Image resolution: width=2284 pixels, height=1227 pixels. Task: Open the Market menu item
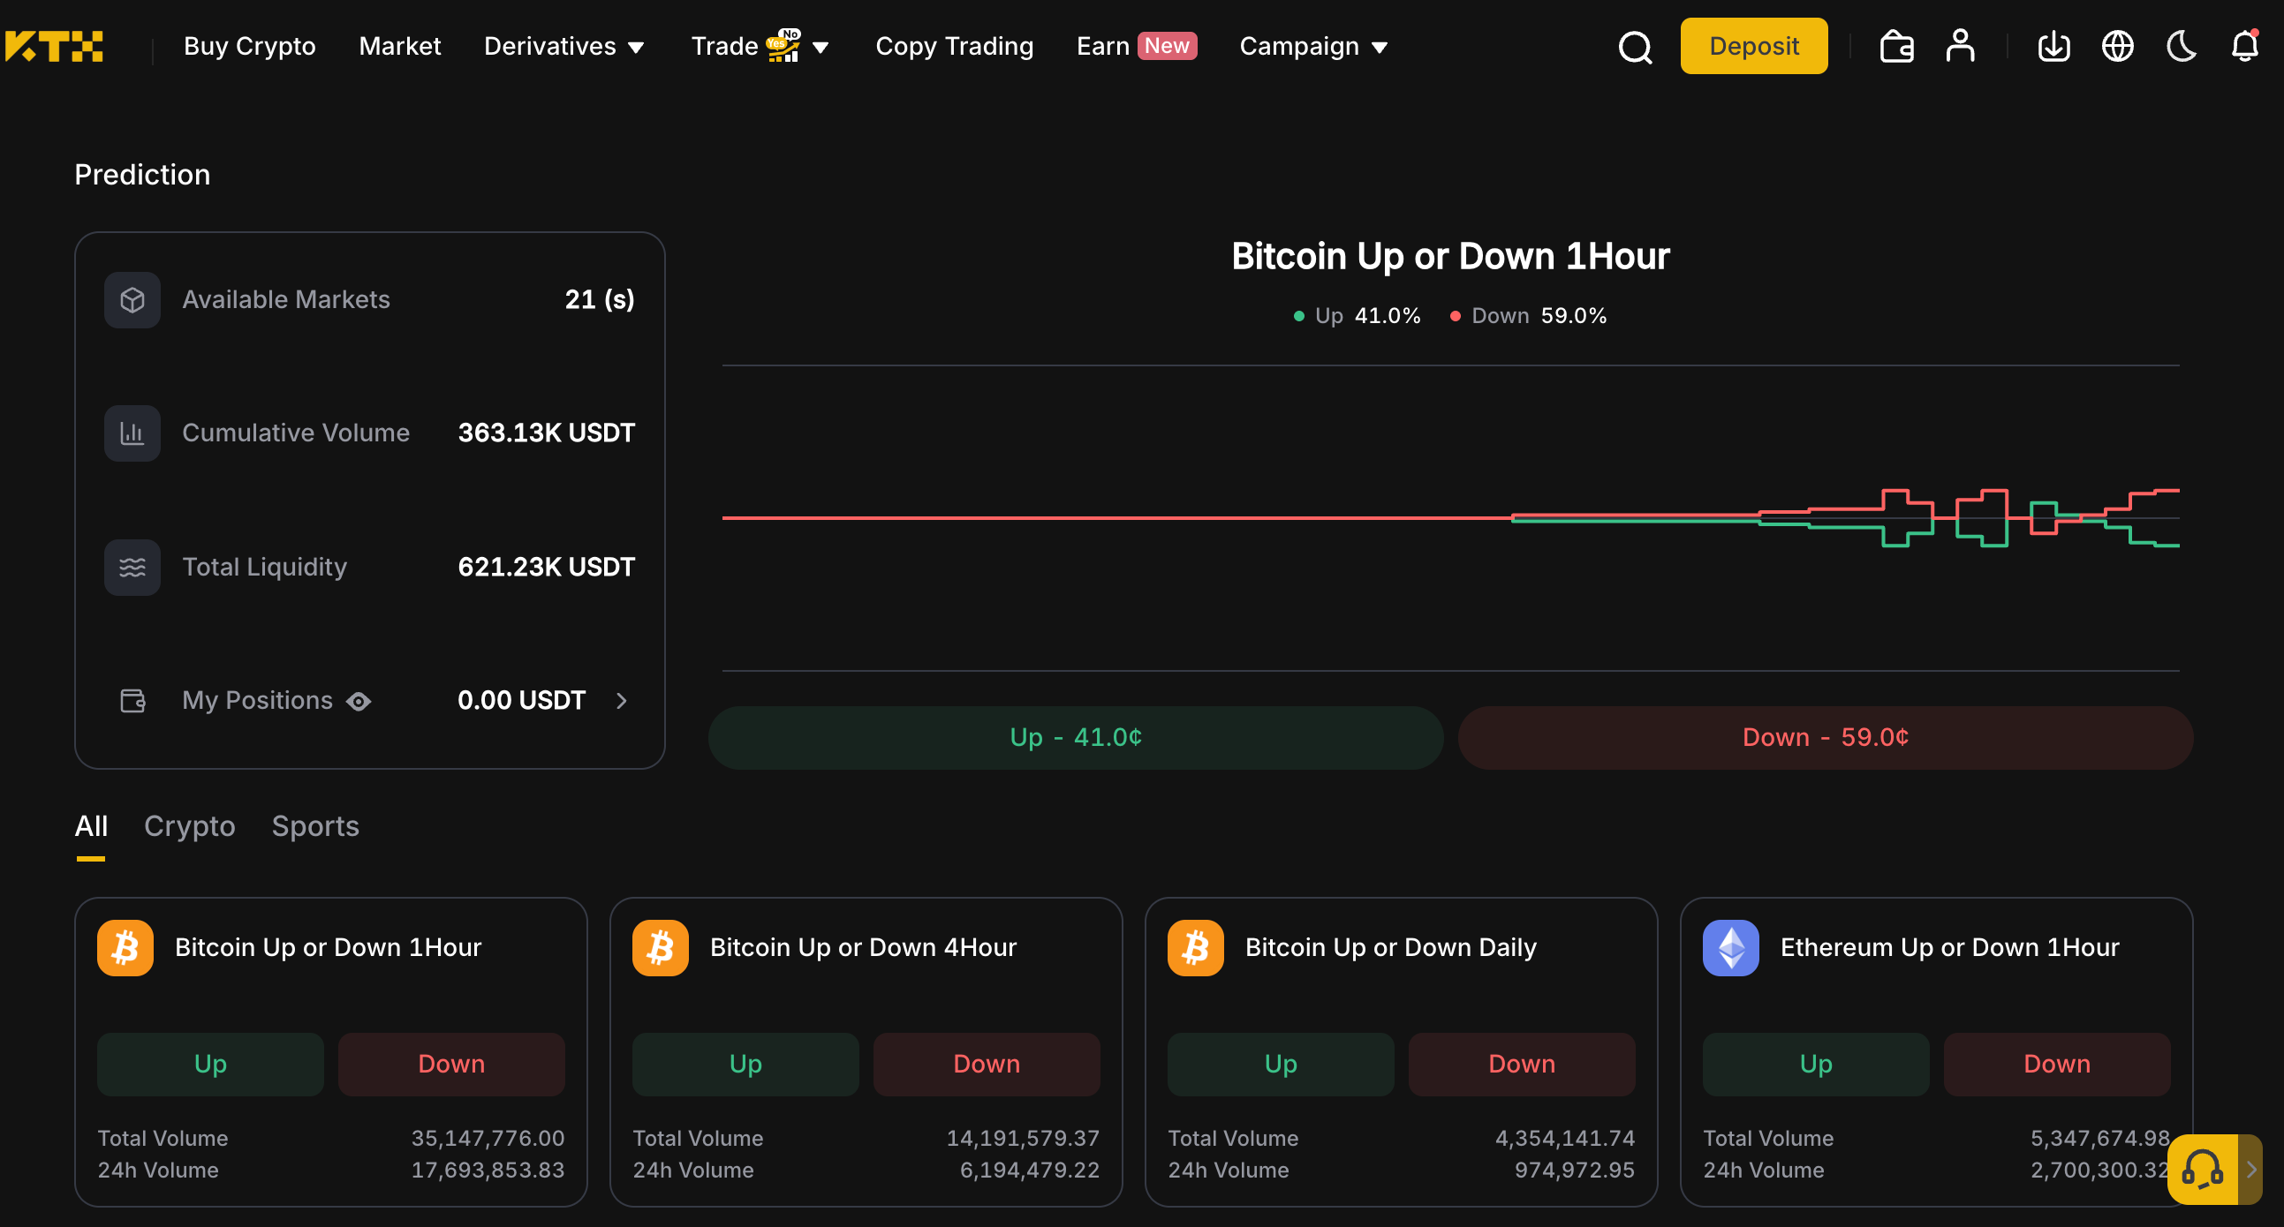(x=400, y=46)
